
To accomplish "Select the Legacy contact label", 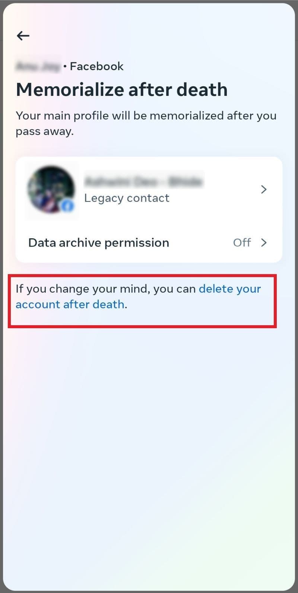I will 127,198.
